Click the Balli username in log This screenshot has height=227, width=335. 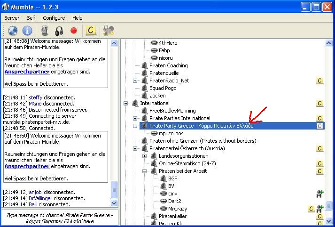[x=33, y=204]
